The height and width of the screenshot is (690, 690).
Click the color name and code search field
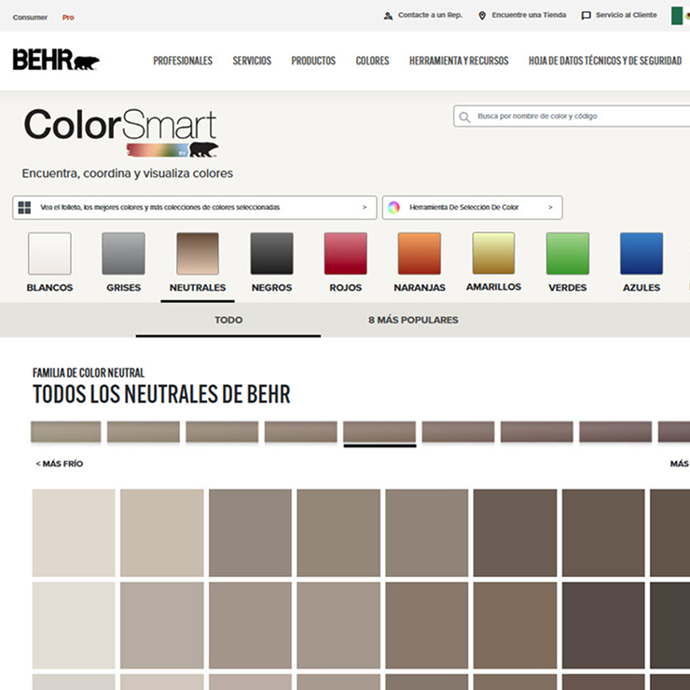point(573,117)
